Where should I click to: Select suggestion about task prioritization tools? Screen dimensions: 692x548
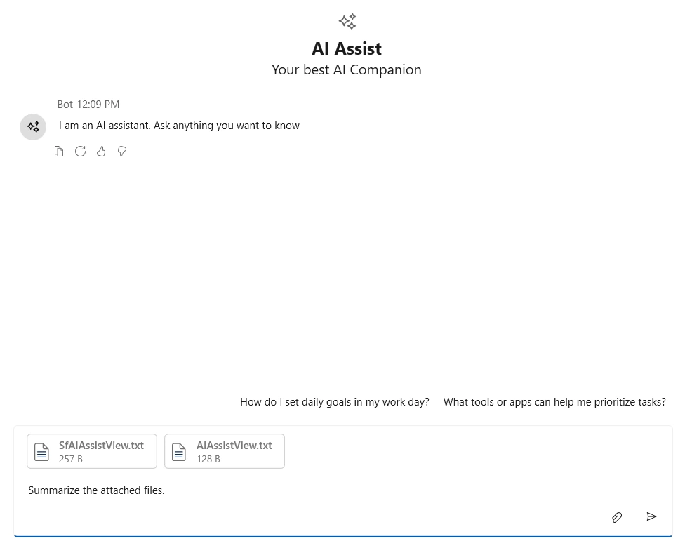coord(554,401)
